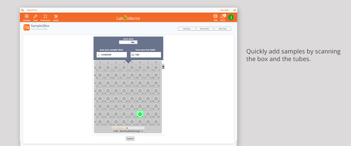This screenshot has height=146, width=351.
Task: Click LabCollector logo
Action: tap(128, 18)
